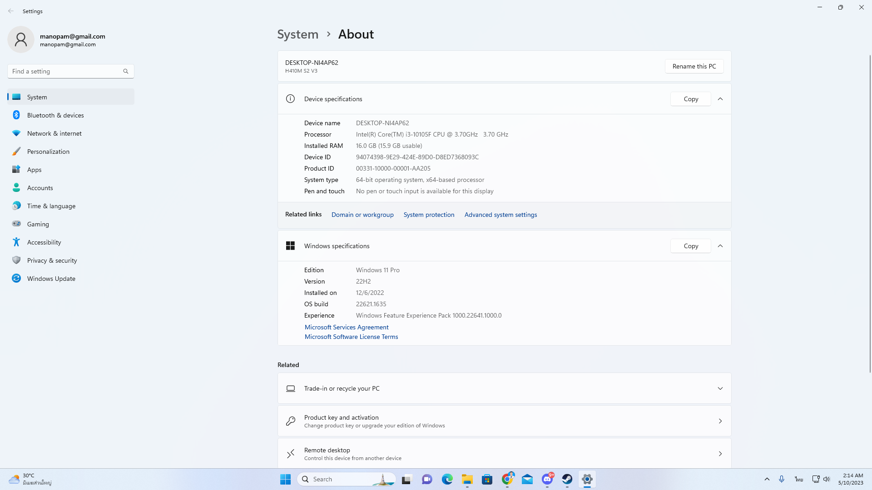
Task: Click the System monitor icon in sidebar
Action: pos(16,97)
